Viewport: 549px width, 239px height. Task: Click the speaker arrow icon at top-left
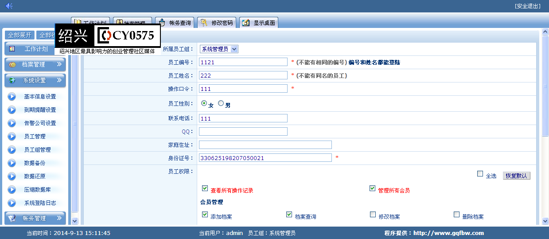9,6
